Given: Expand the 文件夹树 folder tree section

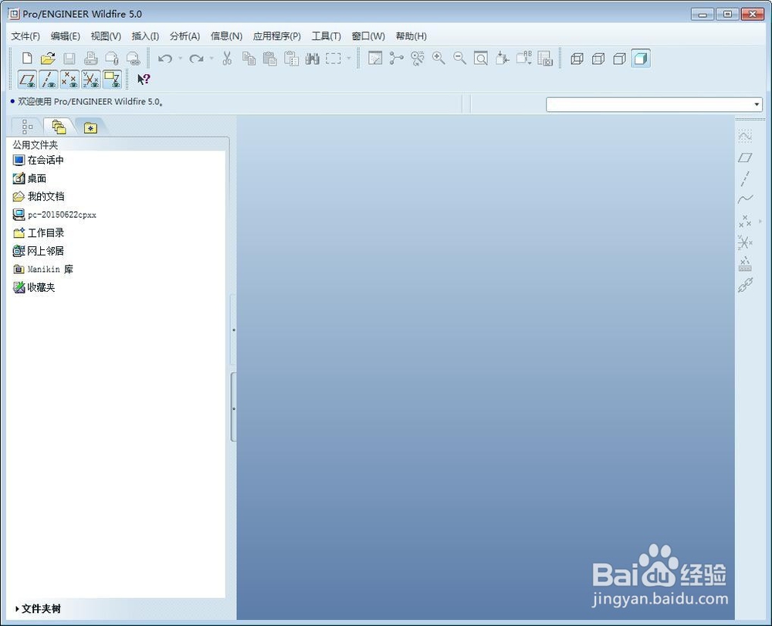Looking at the screenshot, I should tap(37, 609).
